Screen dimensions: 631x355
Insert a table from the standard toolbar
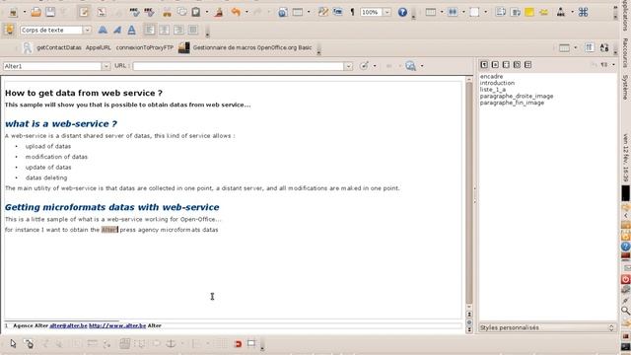pyautogui.click(x=298, y=12)
